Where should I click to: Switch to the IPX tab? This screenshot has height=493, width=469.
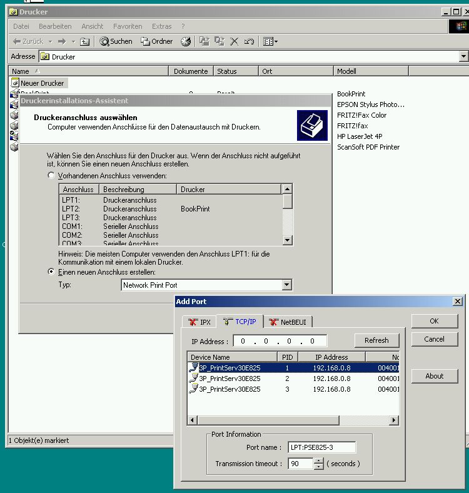(x=199, y=322)
